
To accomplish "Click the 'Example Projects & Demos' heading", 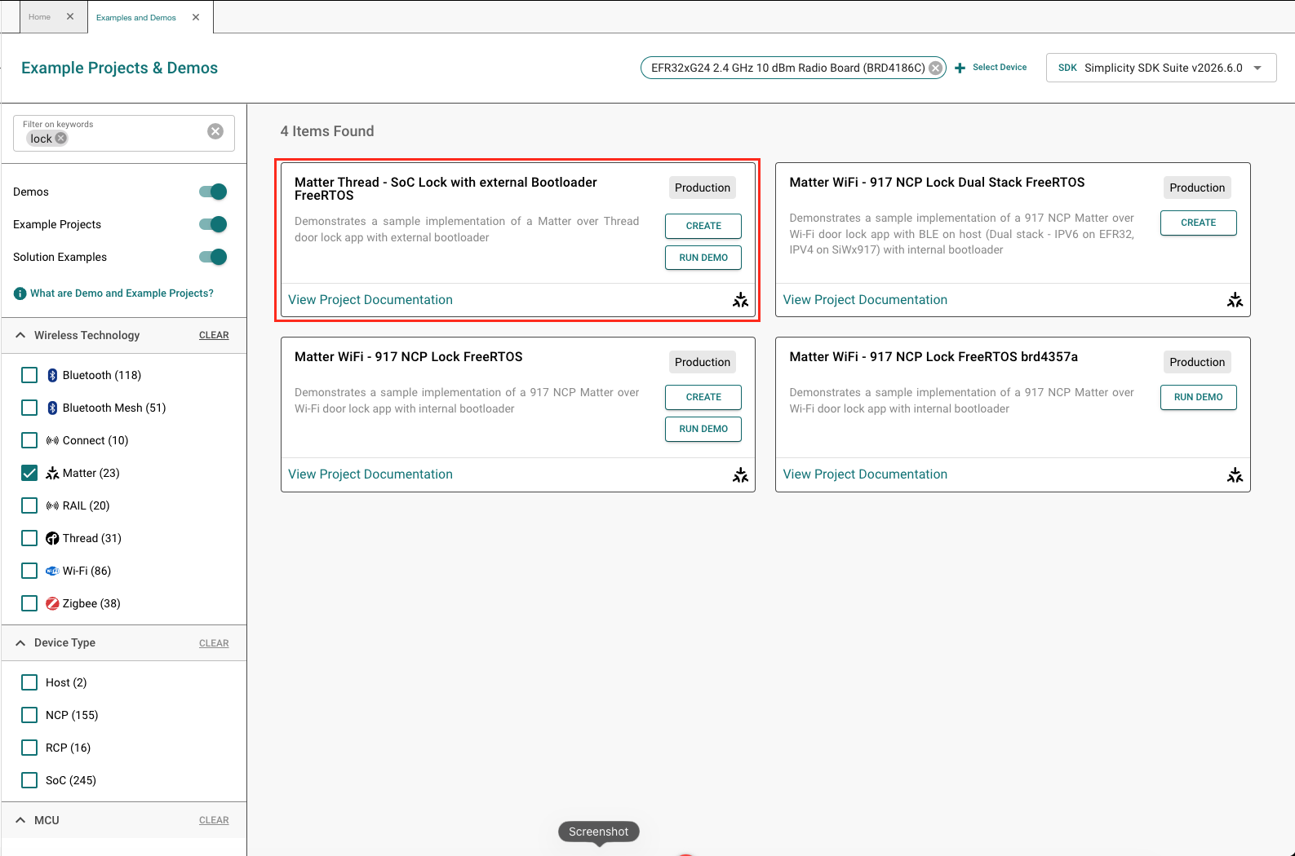I will (x=119, y=68).
